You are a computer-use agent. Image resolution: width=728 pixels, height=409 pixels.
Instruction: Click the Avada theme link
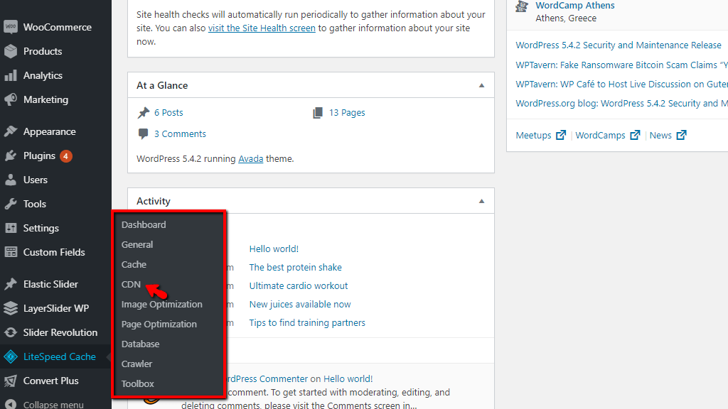(x=251, y=158)
